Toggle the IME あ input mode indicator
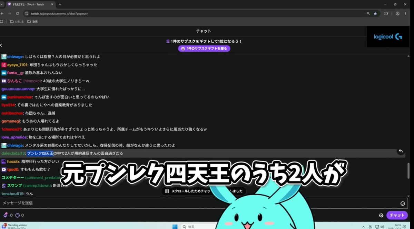 [x=370, y=227]
